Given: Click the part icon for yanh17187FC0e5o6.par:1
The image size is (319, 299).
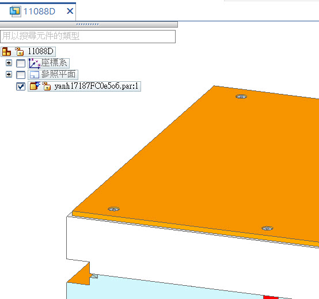Looking at the screenshot, I should (x=35, y=86).
